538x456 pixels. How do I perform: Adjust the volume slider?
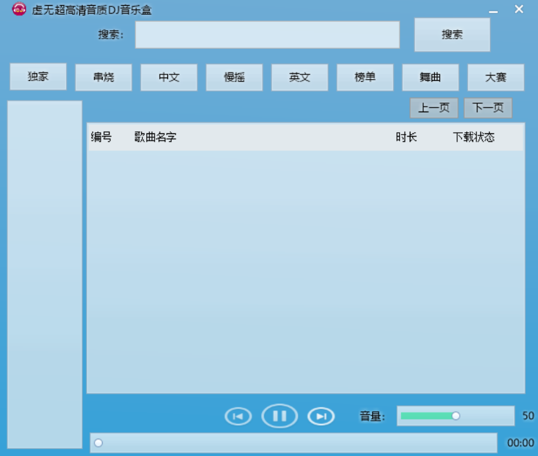pos(455,416)
